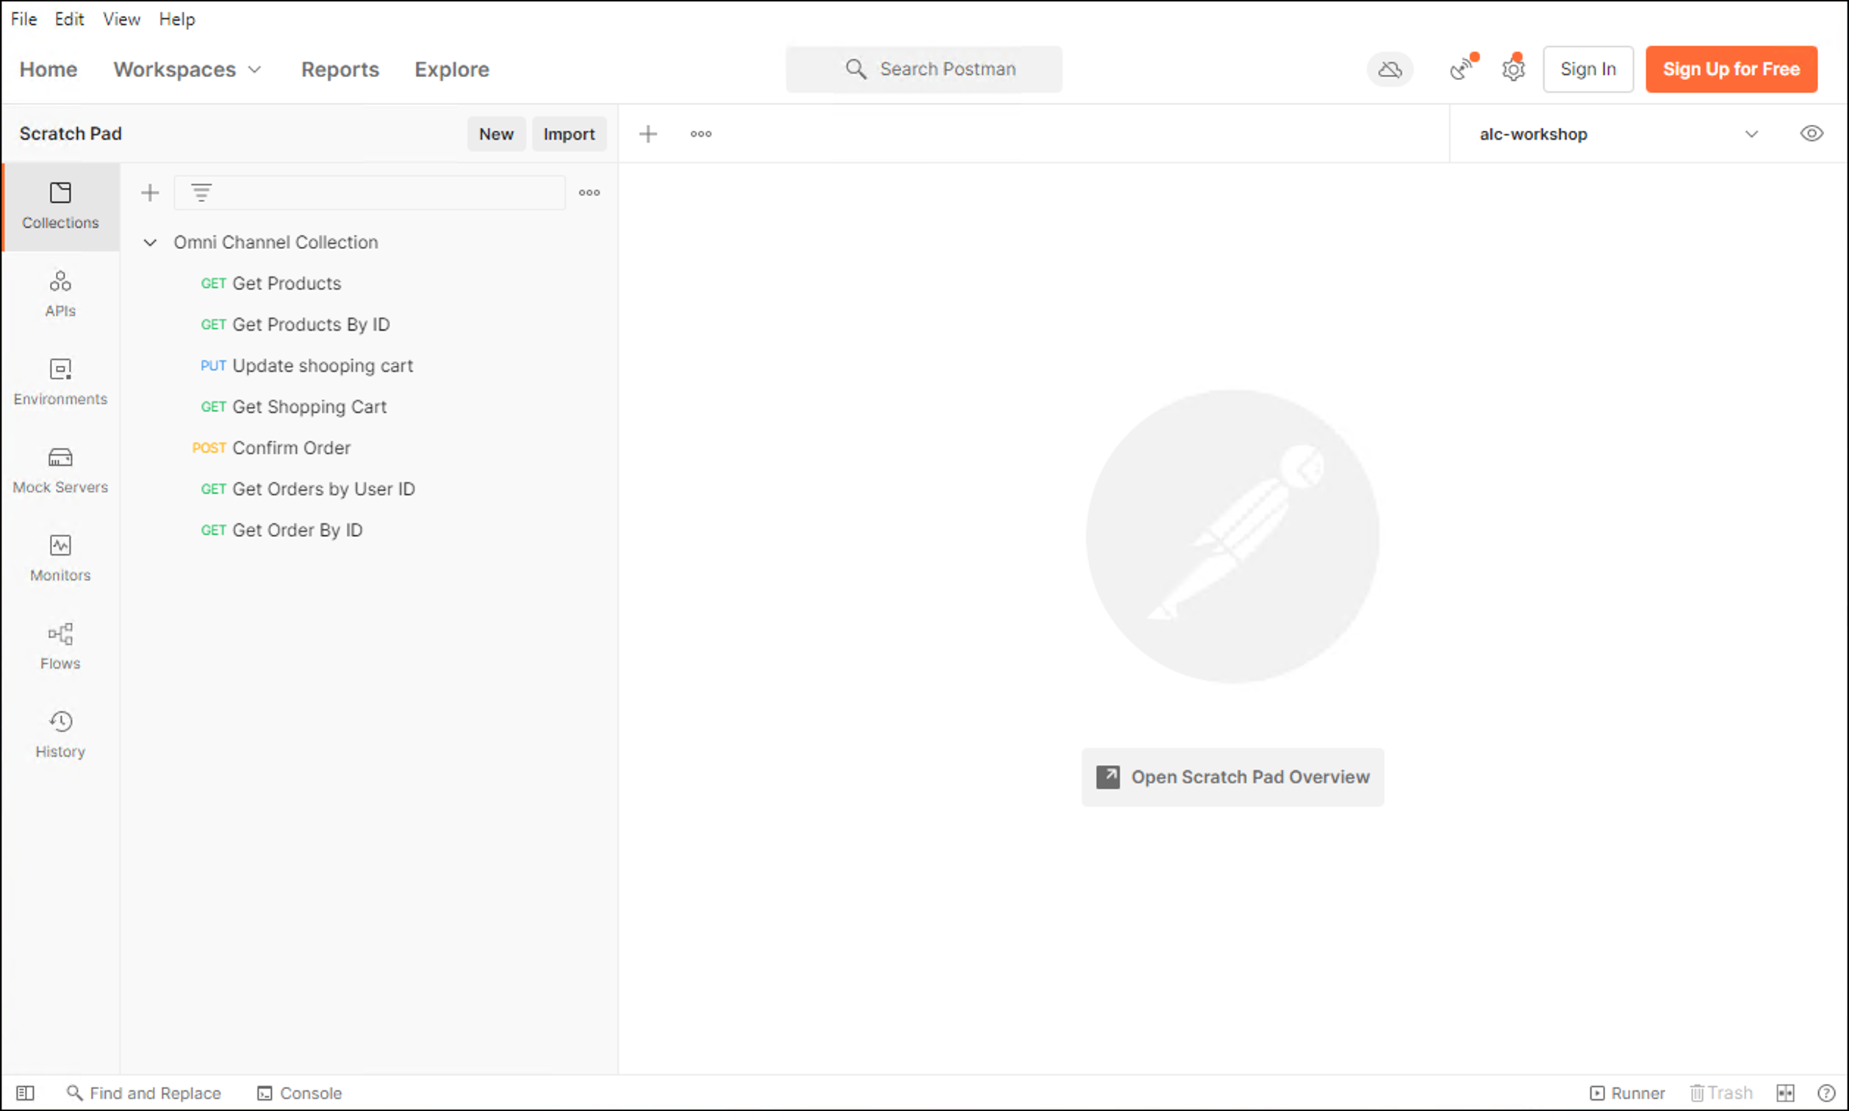This screenshot has height=1111, width=1849.
Task: Expand the Workspaces dropdown menu
Action: coord(187,70)
